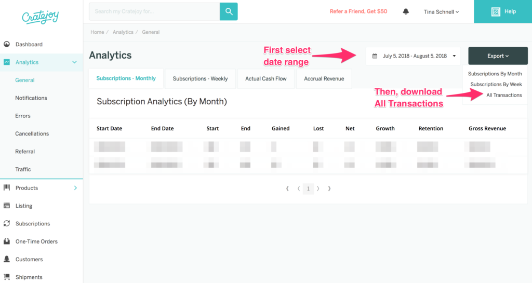Click Refer a Friend, Get $50 link

tap(358, 11)
